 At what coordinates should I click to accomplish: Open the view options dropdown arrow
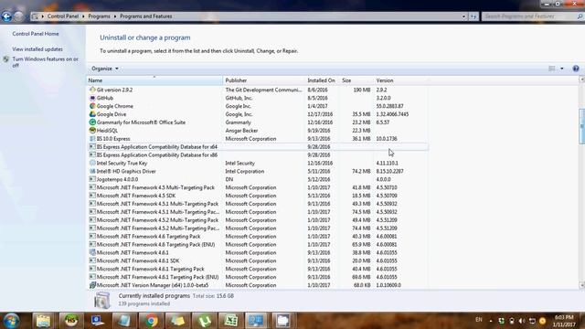pos(562,69)
